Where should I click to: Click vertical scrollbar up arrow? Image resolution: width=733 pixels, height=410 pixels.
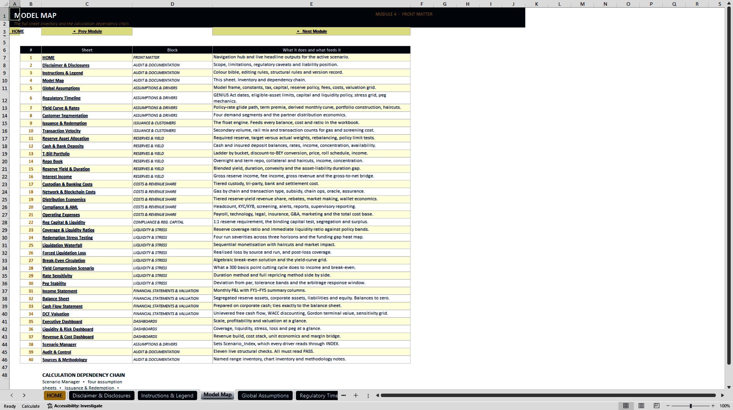pos(729,3)
